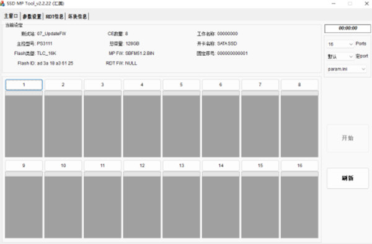Select port 1 button
Viewport: 372px width, 244px height.
[x=24, y=85]
